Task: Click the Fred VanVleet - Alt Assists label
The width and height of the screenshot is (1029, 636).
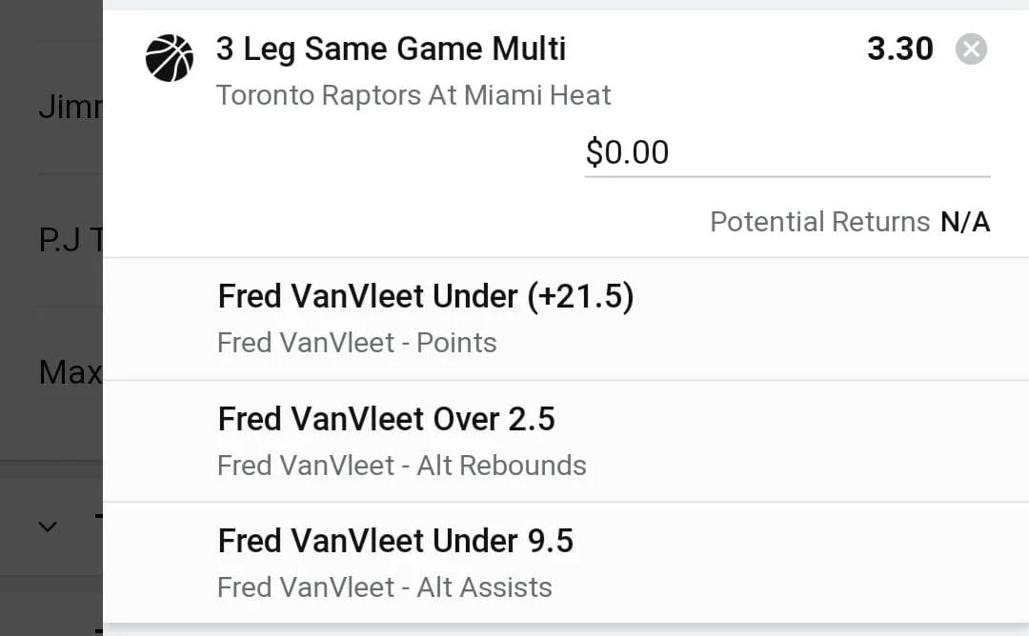Action: coord(385,587)
